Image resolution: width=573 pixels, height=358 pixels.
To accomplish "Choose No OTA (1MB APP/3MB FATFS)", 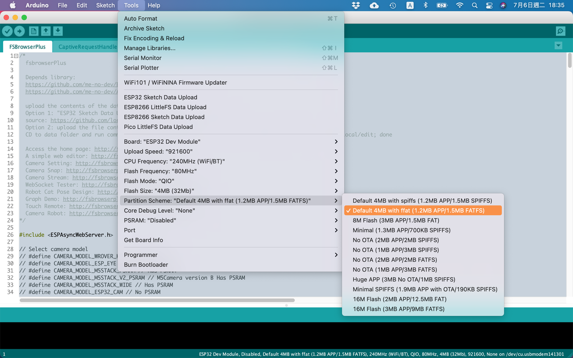I will click(423, 270).
